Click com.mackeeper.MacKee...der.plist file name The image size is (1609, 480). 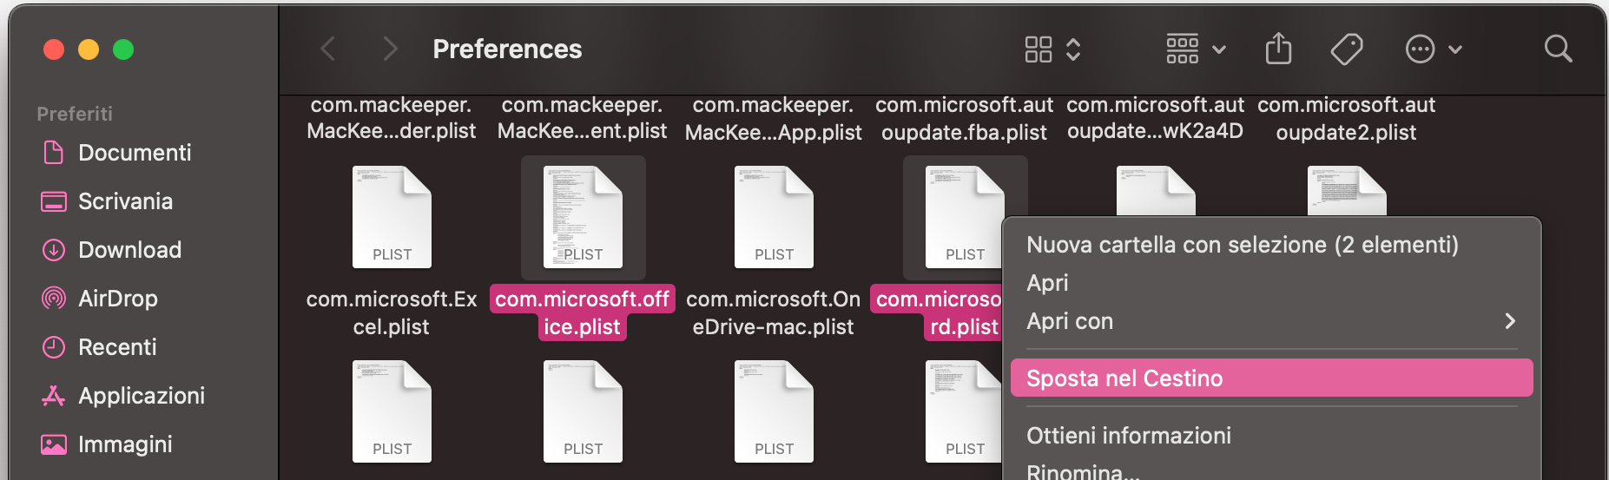tap(392, 118)
